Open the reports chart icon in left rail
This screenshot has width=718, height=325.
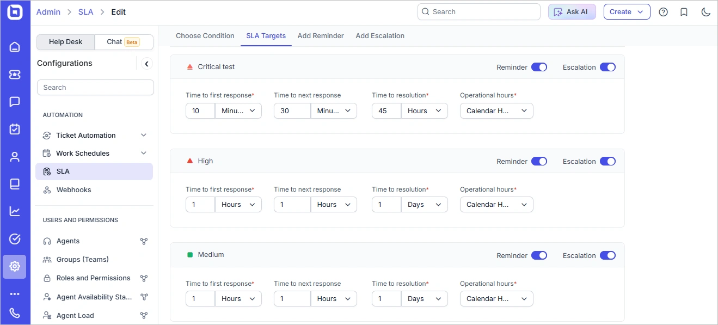click(15, 211)
